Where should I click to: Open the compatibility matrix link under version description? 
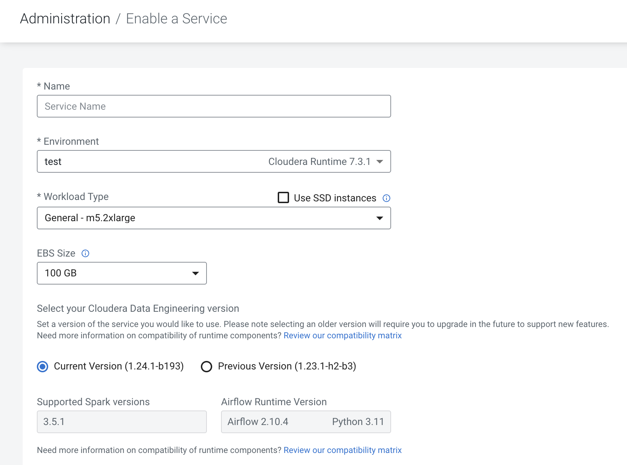[x=343, y=335]
